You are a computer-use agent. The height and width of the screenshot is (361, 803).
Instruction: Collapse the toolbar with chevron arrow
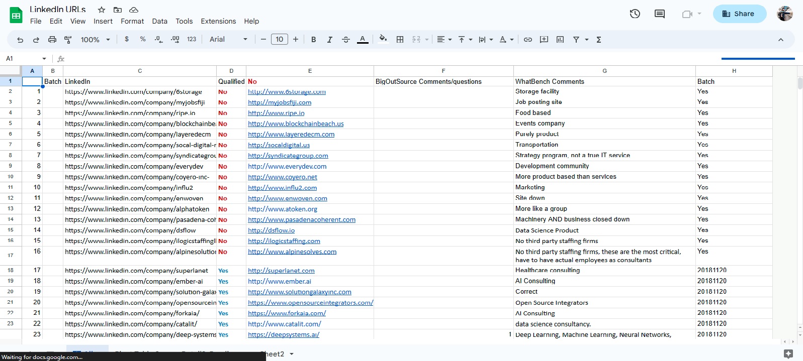point(780,40)
